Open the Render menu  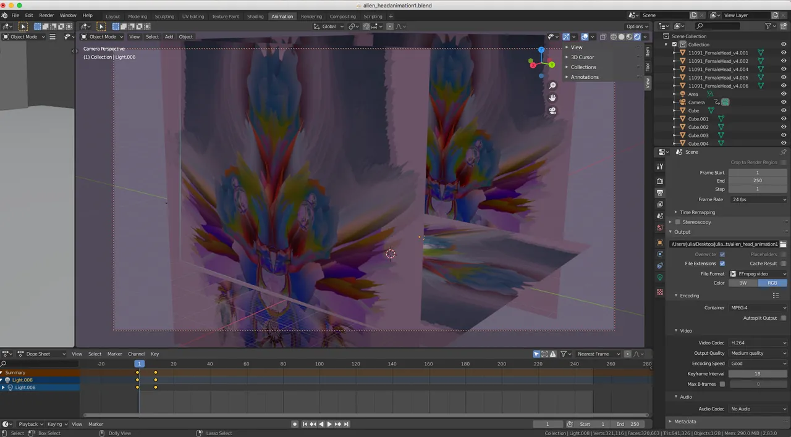tap(46, 15)
